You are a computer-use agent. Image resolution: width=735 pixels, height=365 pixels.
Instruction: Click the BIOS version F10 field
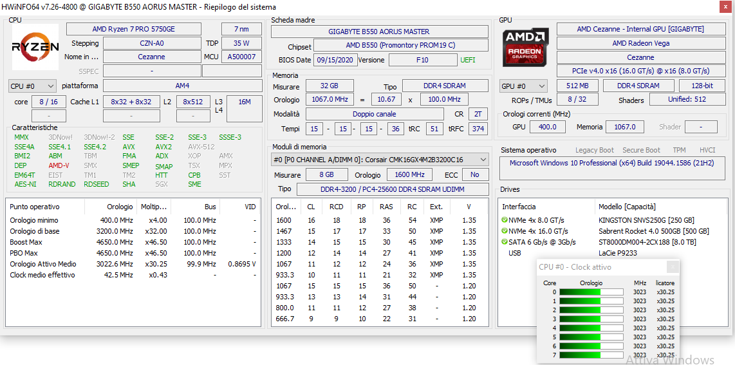pos(423,60)
